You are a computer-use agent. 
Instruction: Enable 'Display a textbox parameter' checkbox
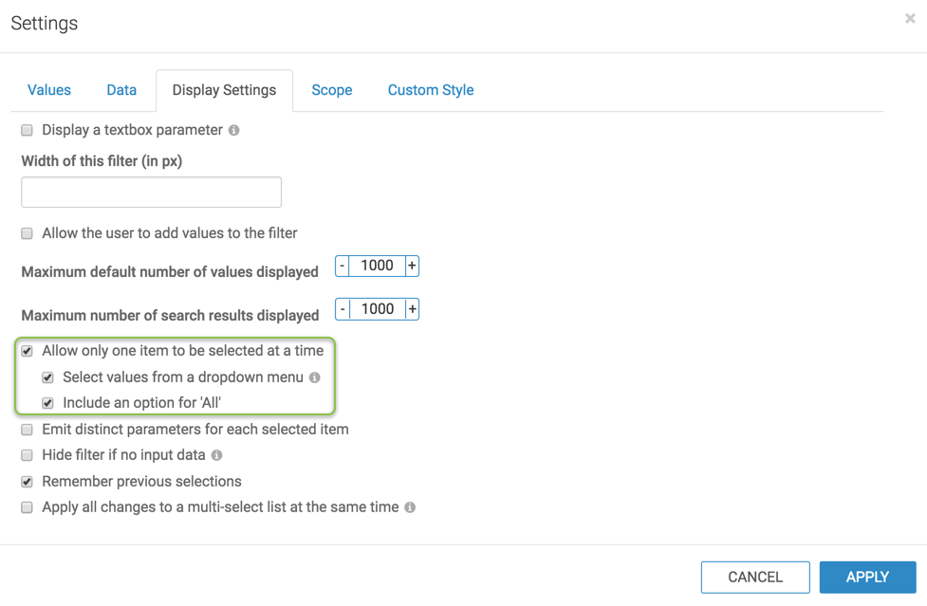(28, 130)
